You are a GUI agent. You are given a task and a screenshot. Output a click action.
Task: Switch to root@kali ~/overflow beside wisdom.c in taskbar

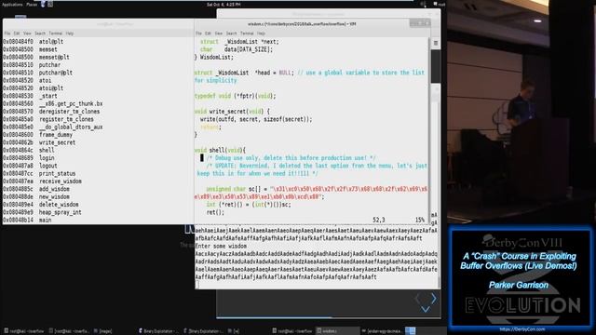(x=291, y=331)
